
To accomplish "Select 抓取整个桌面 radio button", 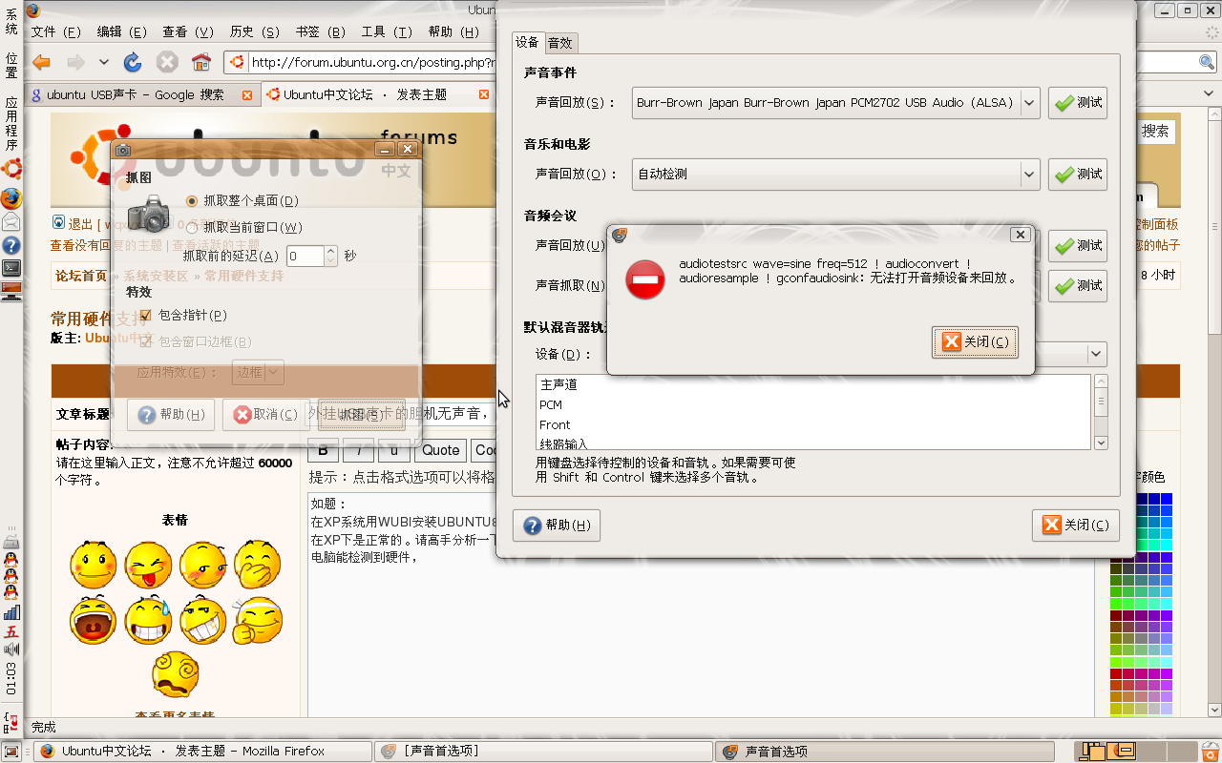I will tap(192, 200).
